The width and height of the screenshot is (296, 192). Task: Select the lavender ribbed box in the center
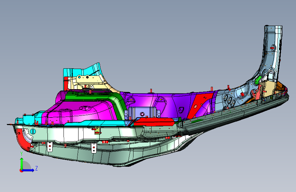[x=142, y=113]
